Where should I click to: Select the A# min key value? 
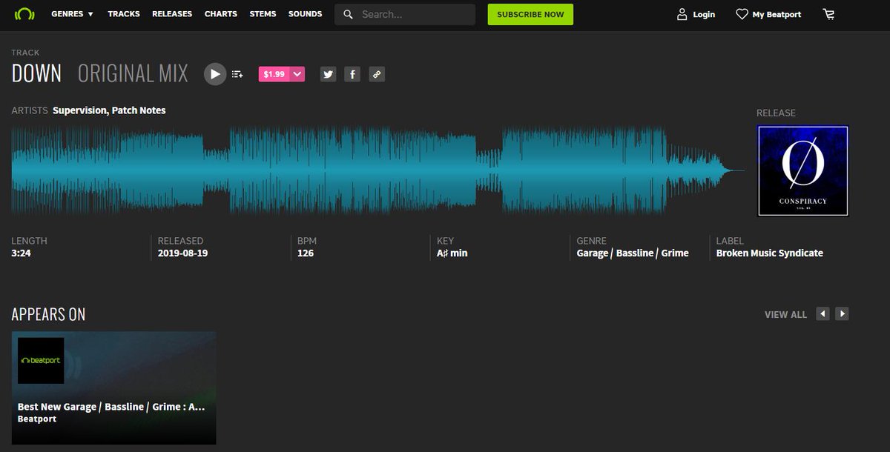(452, 253)
